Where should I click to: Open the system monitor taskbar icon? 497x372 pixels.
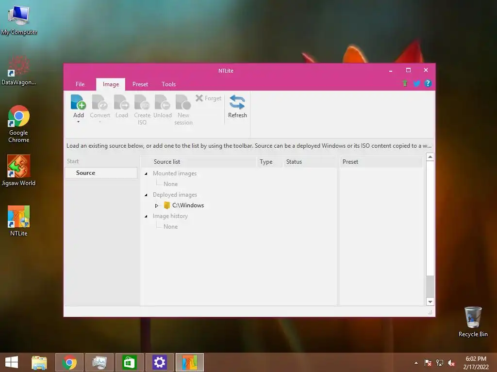[99, 362]
